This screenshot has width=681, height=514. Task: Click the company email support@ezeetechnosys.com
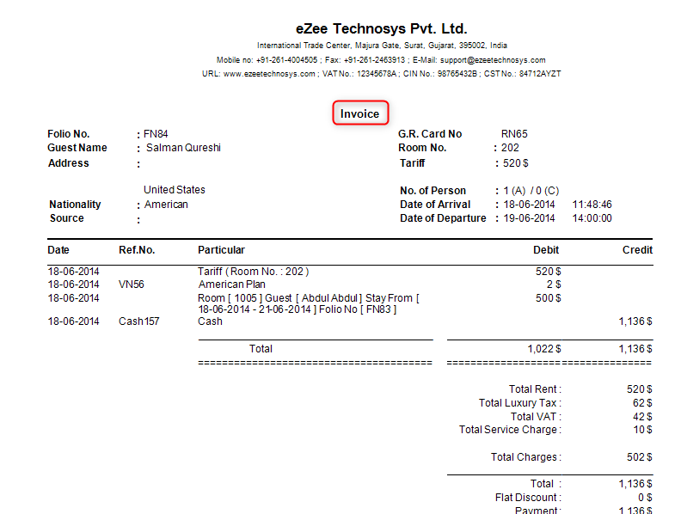[x=493, y=60]
